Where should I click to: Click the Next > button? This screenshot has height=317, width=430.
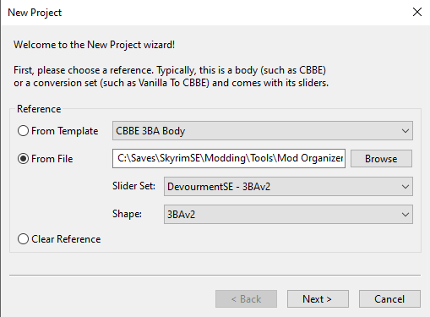pos(318,299)
